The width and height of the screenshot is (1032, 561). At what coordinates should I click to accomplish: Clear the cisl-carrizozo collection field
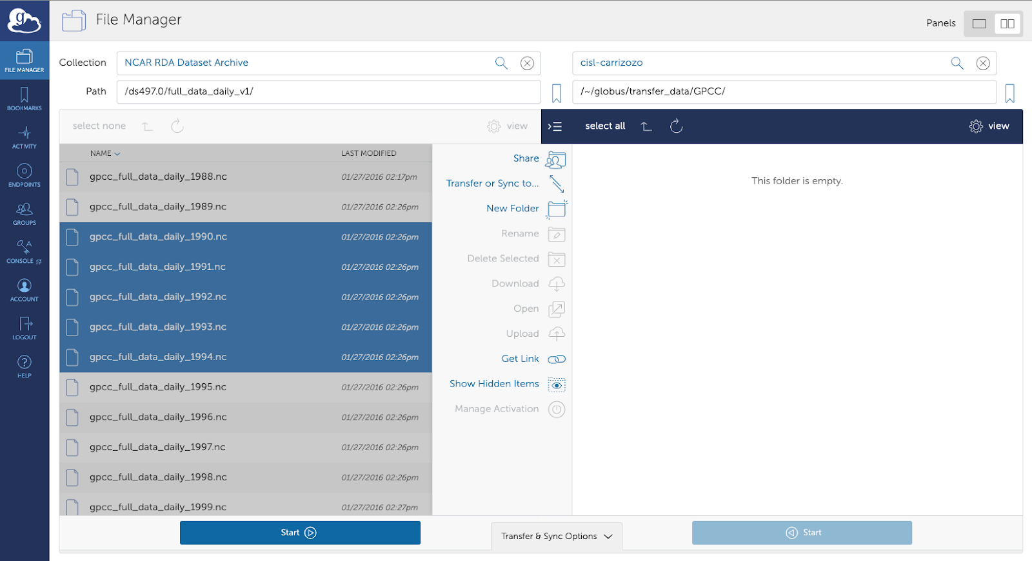coord(983,63)
